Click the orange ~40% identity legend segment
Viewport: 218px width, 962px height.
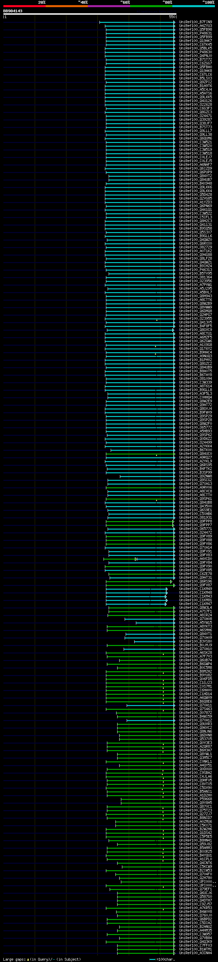(x=67, y=6)
